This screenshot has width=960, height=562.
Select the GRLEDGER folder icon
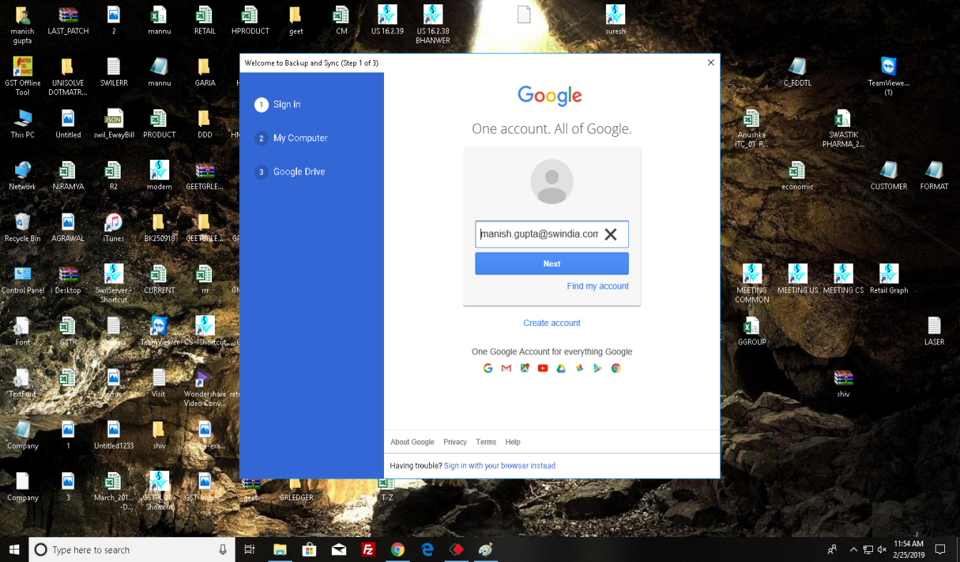(296, 491)
